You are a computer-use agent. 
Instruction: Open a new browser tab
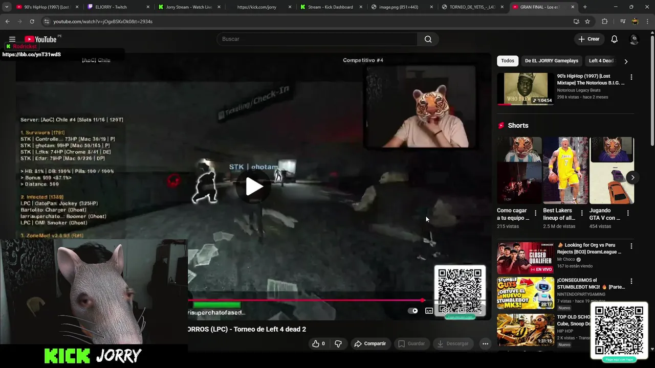[585, 7]
